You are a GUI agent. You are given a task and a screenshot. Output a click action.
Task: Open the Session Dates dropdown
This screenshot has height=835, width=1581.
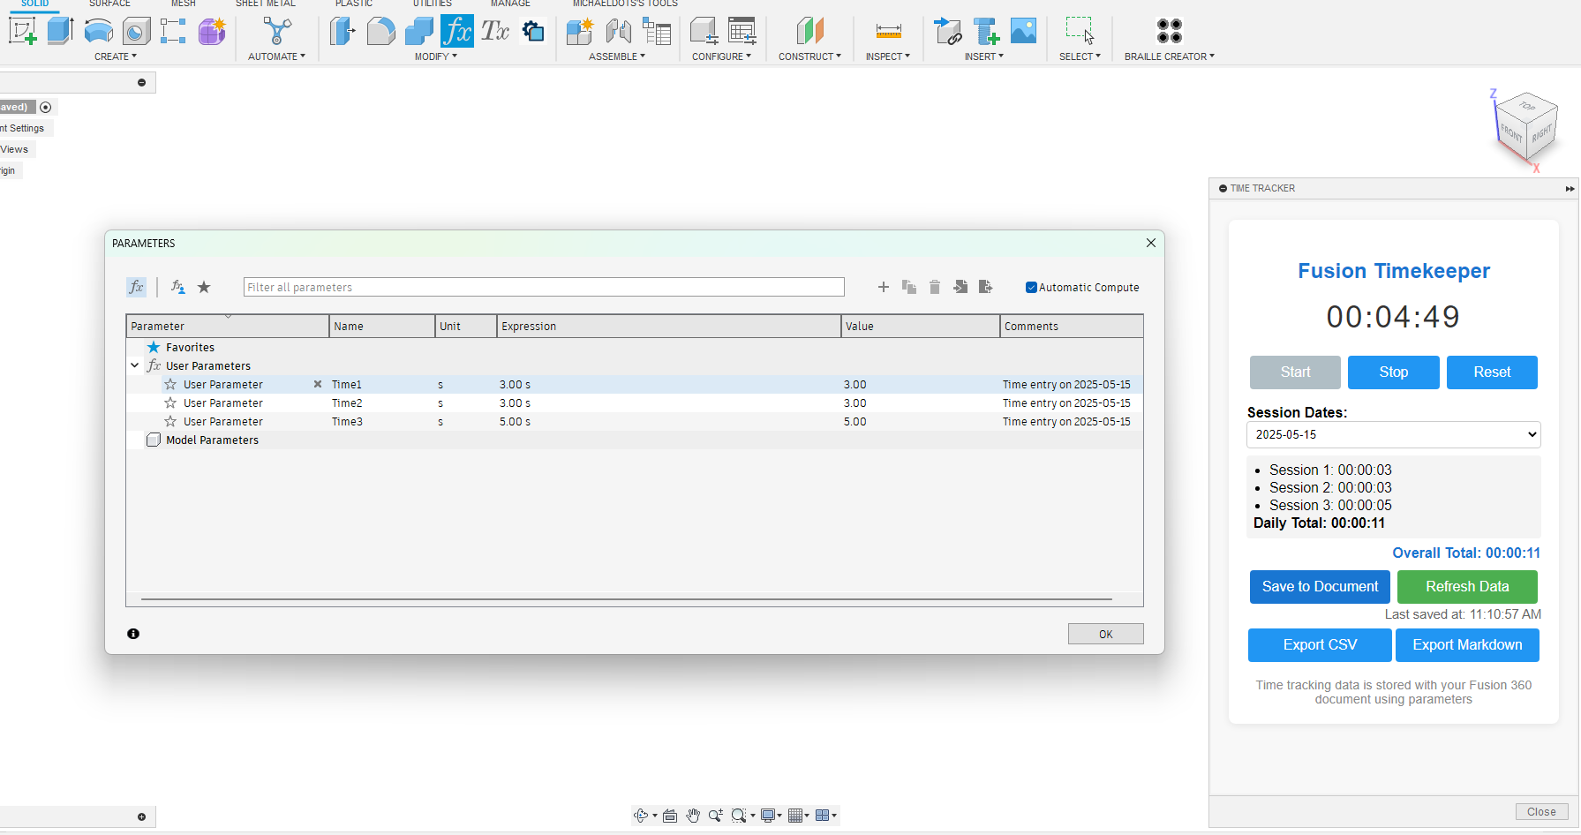point(1394,434)
